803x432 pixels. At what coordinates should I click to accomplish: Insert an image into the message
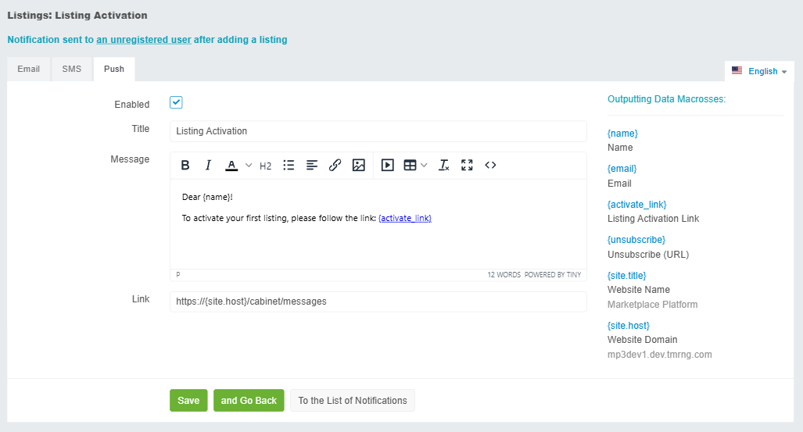point(358,165)
